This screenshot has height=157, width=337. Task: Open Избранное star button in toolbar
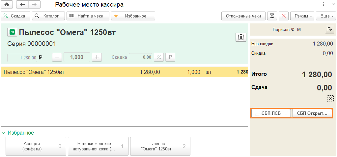[x=133, y=16]
